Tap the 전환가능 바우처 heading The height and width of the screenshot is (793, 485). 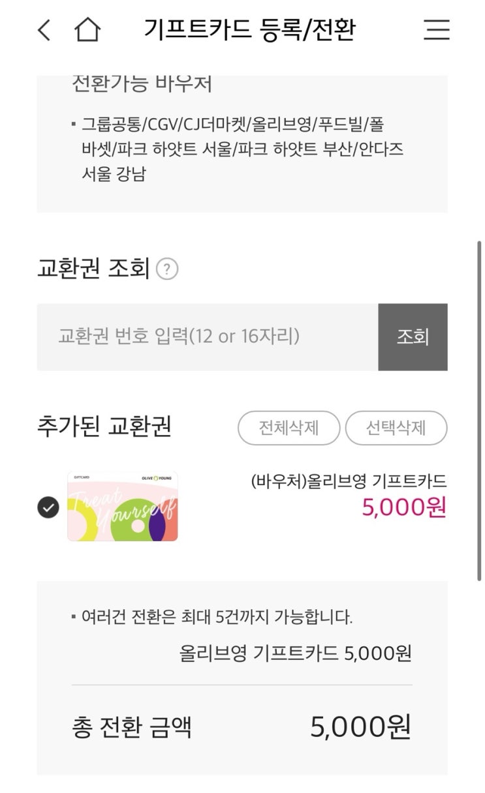click(142, 83)
